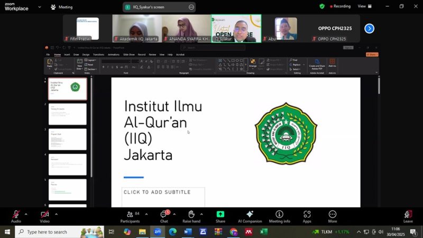Toggle Bold formatting
Viewport: 423px width, 238px height.
[103, 67]
